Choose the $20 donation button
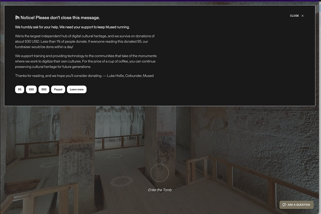Screen dimensions: 321x214 pyautogui.click(x=31, y=89)
